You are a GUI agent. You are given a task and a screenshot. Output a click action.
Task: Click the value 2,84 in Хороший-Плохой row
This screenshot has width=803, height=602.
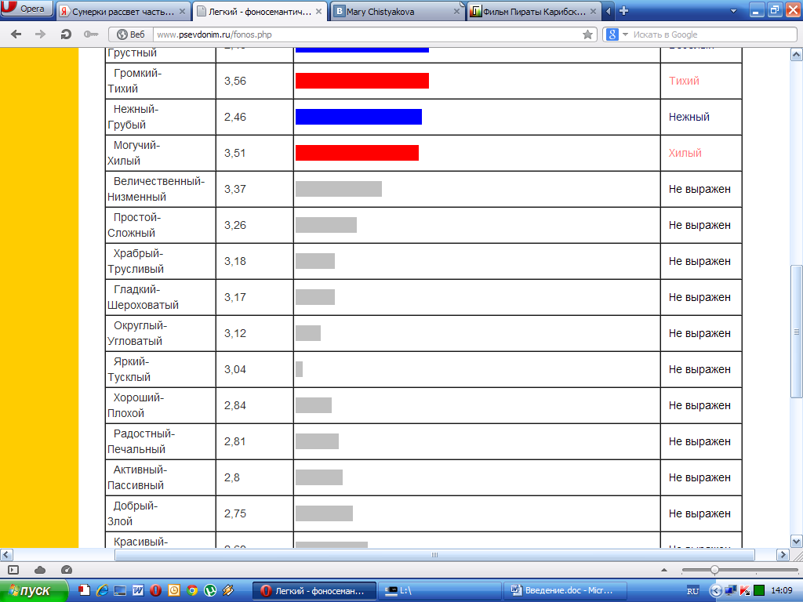click(235, 405)
